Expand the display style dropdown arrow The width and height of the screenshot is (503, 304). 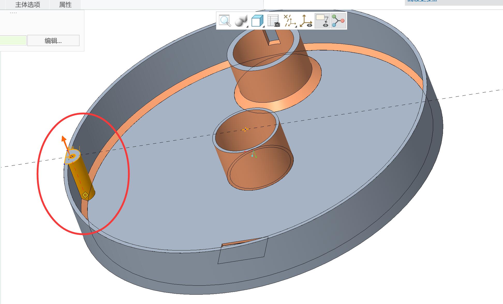click(247, 26)
